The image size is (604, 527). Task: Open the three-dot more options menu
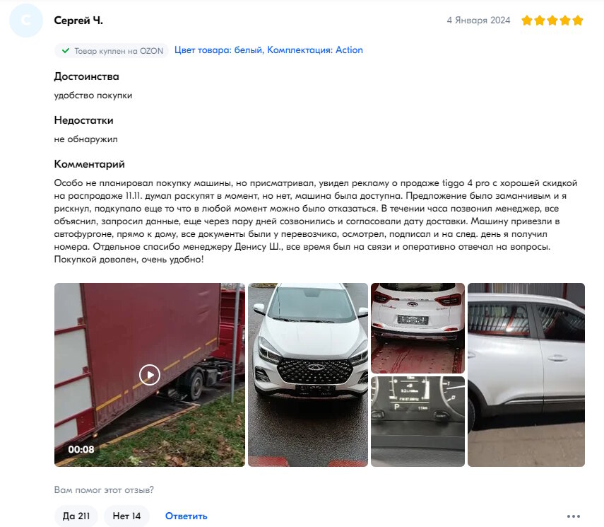[x=573, y=516]
